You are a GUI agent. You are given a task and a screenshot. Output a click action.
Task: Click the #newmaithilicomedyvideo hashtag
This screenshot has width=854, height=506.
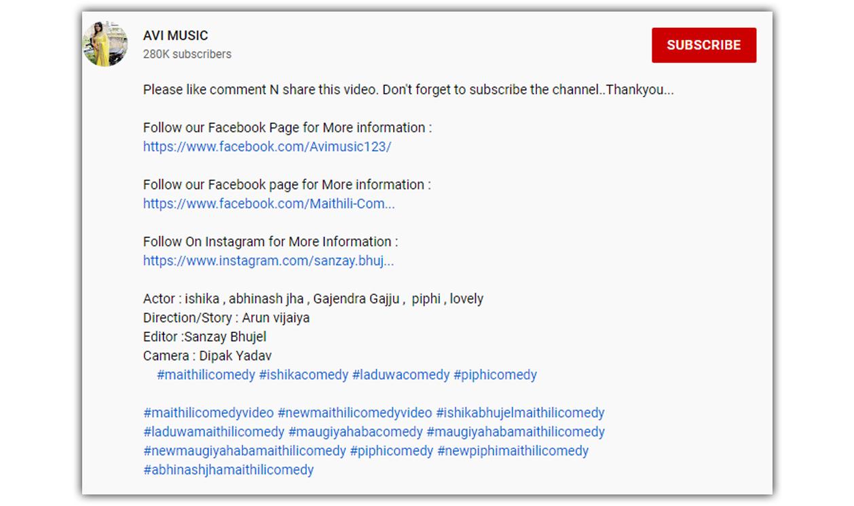point(354,412)
